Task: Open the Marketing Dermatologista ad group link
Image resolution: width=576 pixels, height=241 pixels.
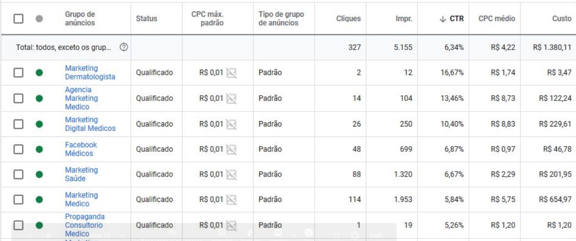Action: pos(90,73)
